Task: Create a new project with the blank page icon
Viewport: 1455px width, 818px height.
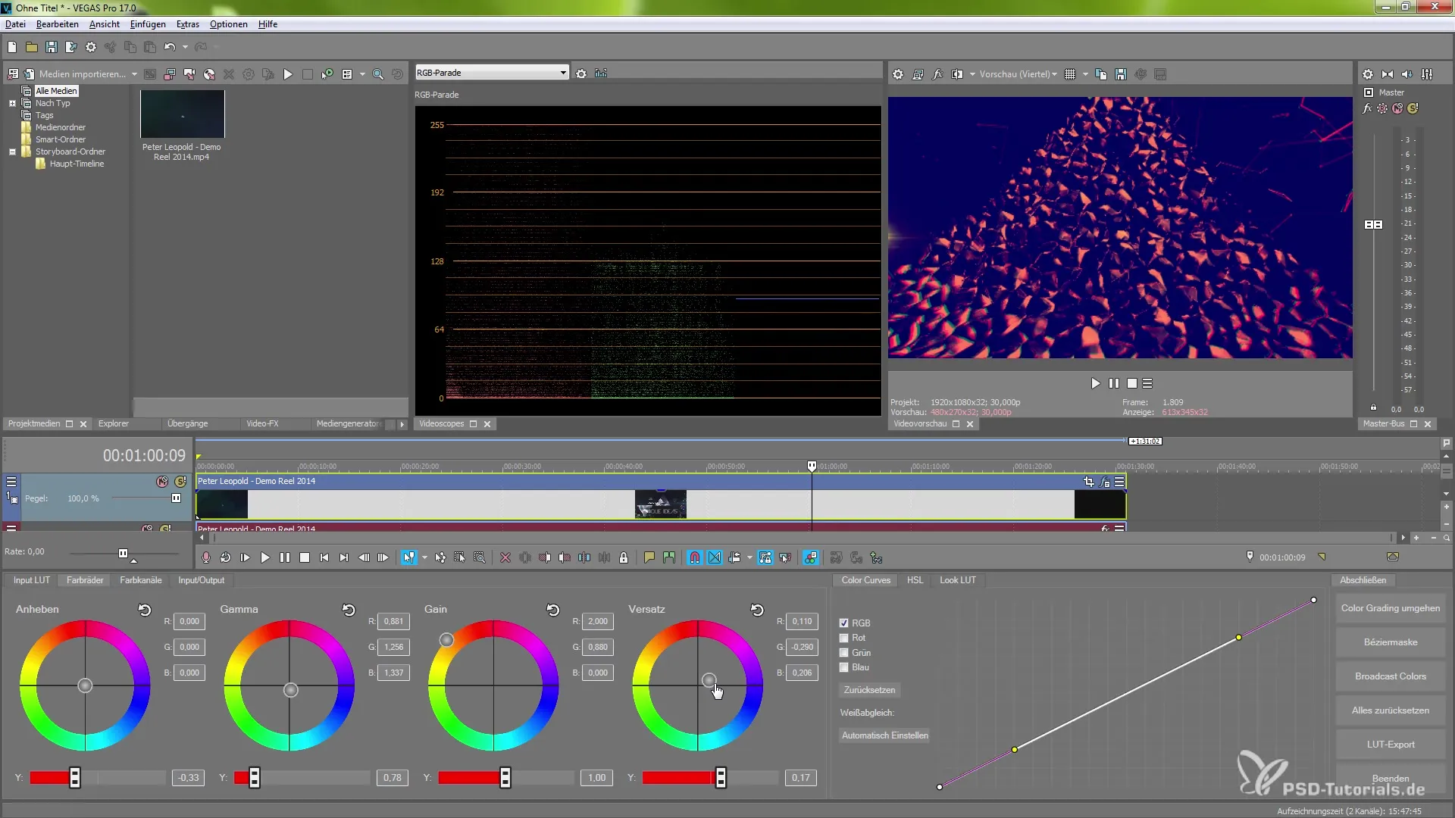Action: point(12,47)
